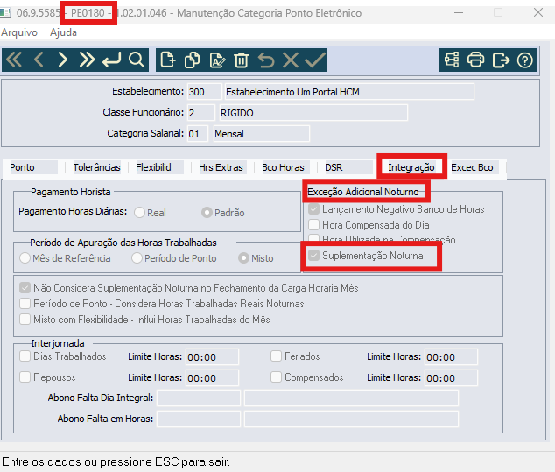Cancel with the X toolbar icon
The height and width of the screenshot is (472, 555).
click(291, 60)
